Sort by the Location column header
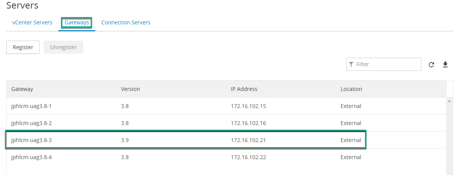This screenshot has height=175, width=460. click(351, 89)
